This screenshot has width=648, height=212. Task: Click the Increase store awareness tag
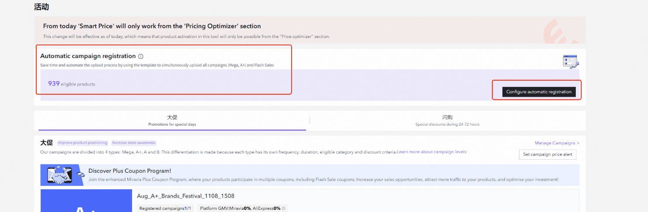click(133, 143)
